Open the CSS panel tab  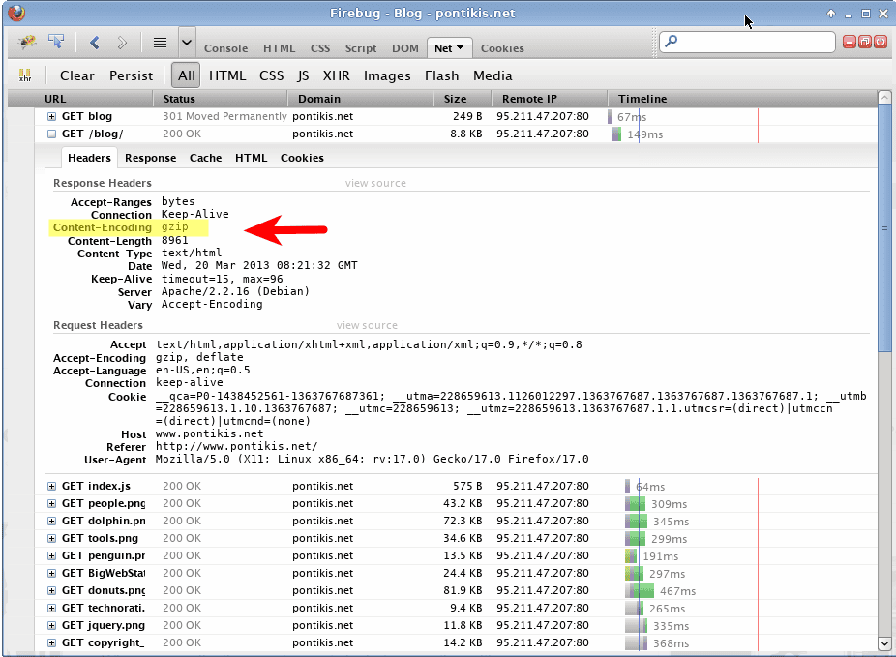pyautogui.click(x=320, y=48)
